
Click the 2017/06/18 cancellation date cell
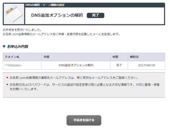147,65
